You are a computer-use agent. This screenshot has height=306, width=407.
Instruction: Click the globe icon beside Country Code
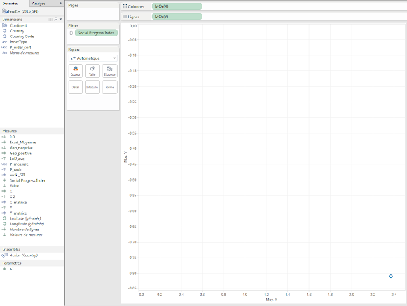pos(4,36)
